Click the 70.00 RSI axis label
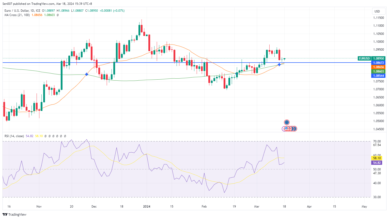Viewport: 389px width, 219px height. point(377,141)
